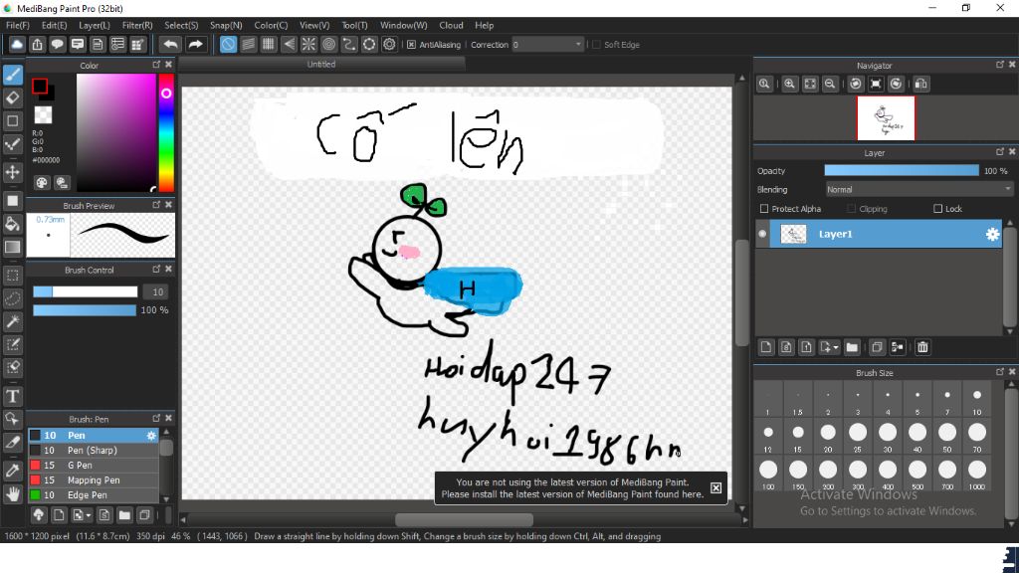Select the Eyedropper tool
The width and height of the screenshot is (1019, 573).
[x=12, y=471]
